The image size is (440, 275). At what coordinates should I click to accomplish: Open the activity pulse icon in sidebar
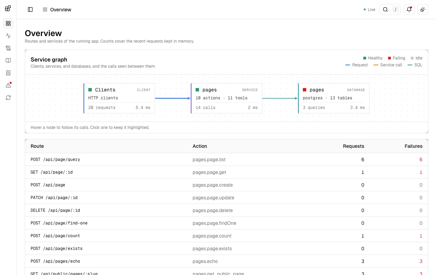8,36
